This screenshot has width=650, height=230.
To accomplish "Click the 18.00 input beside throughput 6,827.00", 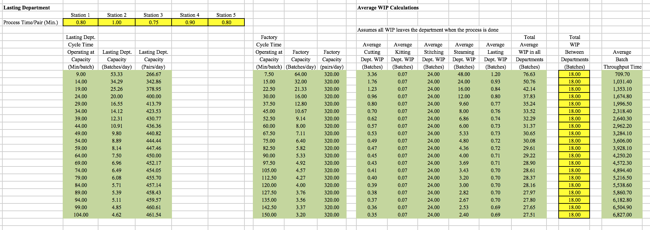I will tap(574, 215).
